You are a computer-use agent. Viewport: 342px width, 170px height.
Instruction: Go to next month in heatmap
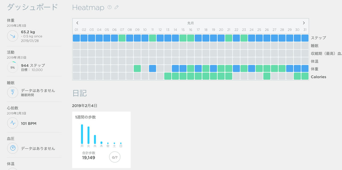(304, 23)
